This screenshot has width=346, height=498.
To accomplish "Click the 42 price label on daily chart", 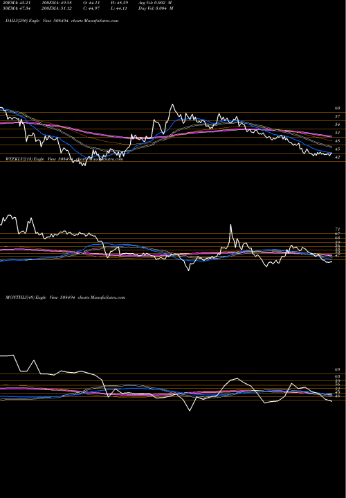I will pos(338,157).
